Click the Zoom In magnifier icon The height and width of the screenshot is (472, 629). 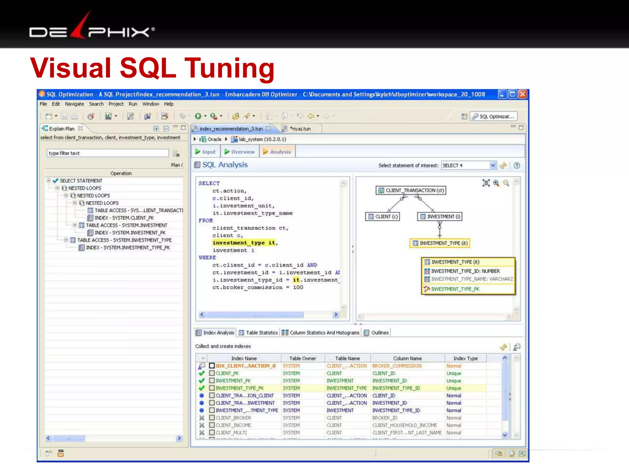[496, 183]
